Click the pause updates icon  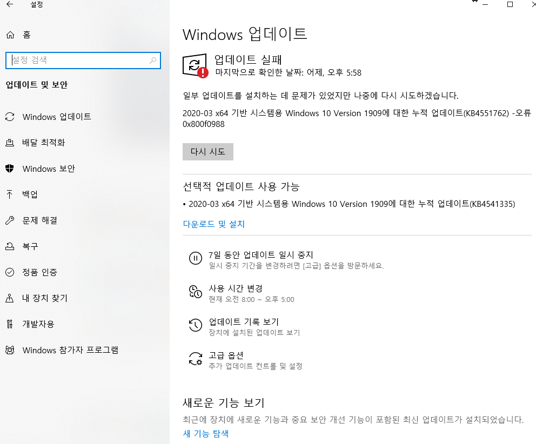click(x=196, y=258)
